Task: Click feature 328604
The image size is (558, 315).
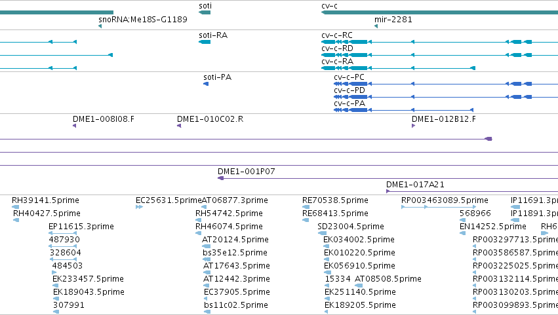Action: pyautogui.click(x=66, y=253)
